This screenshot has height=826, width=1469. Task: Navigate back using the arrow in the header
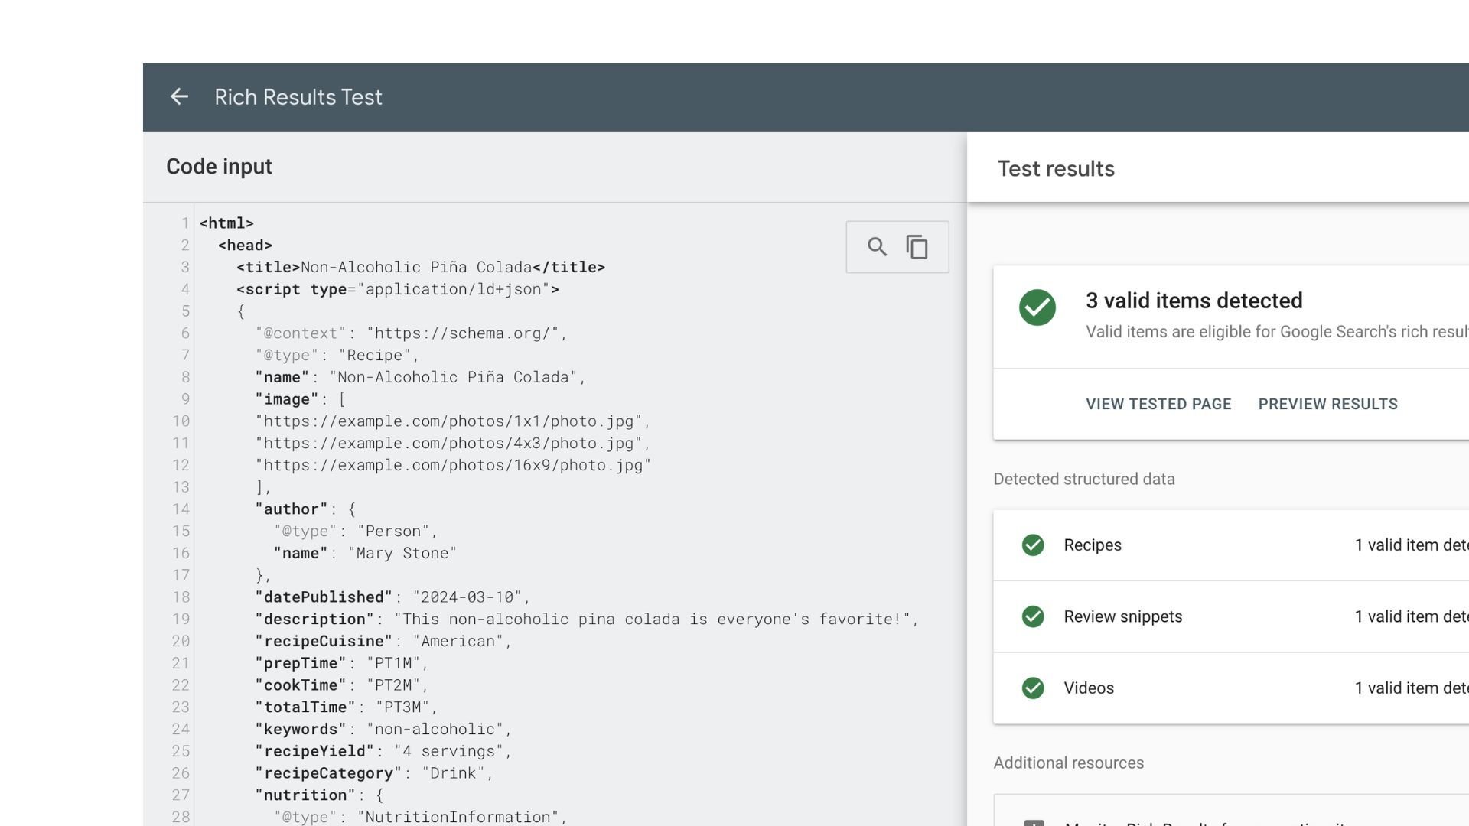coord(179,97)
